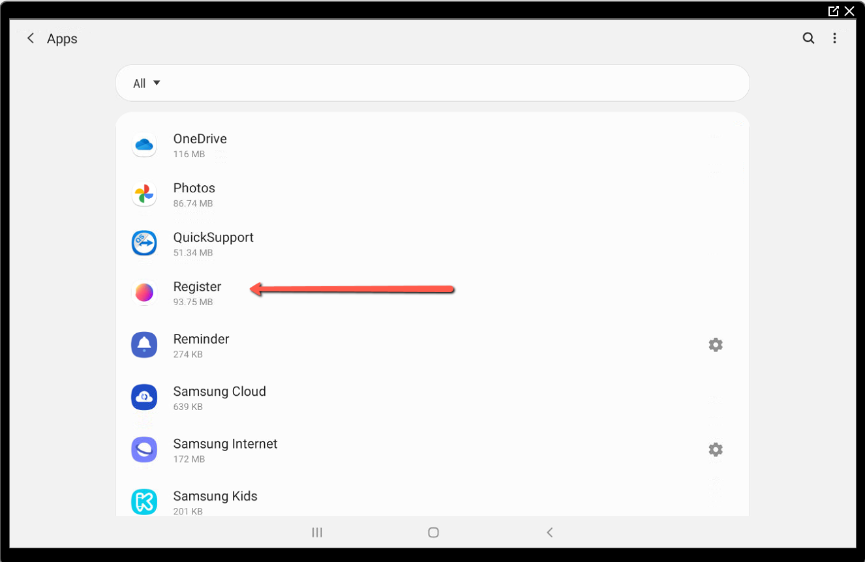Screen dimensions: 865x562
Task: Pop out the window using top-right icon
Action: (x=833, y=11)
